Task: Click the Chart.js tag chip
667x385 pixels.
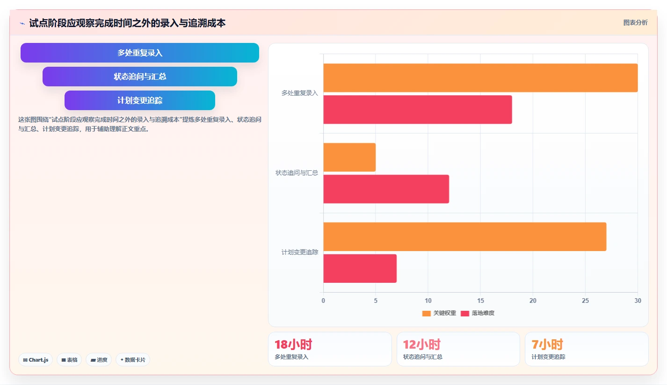Action: [36, 360]
